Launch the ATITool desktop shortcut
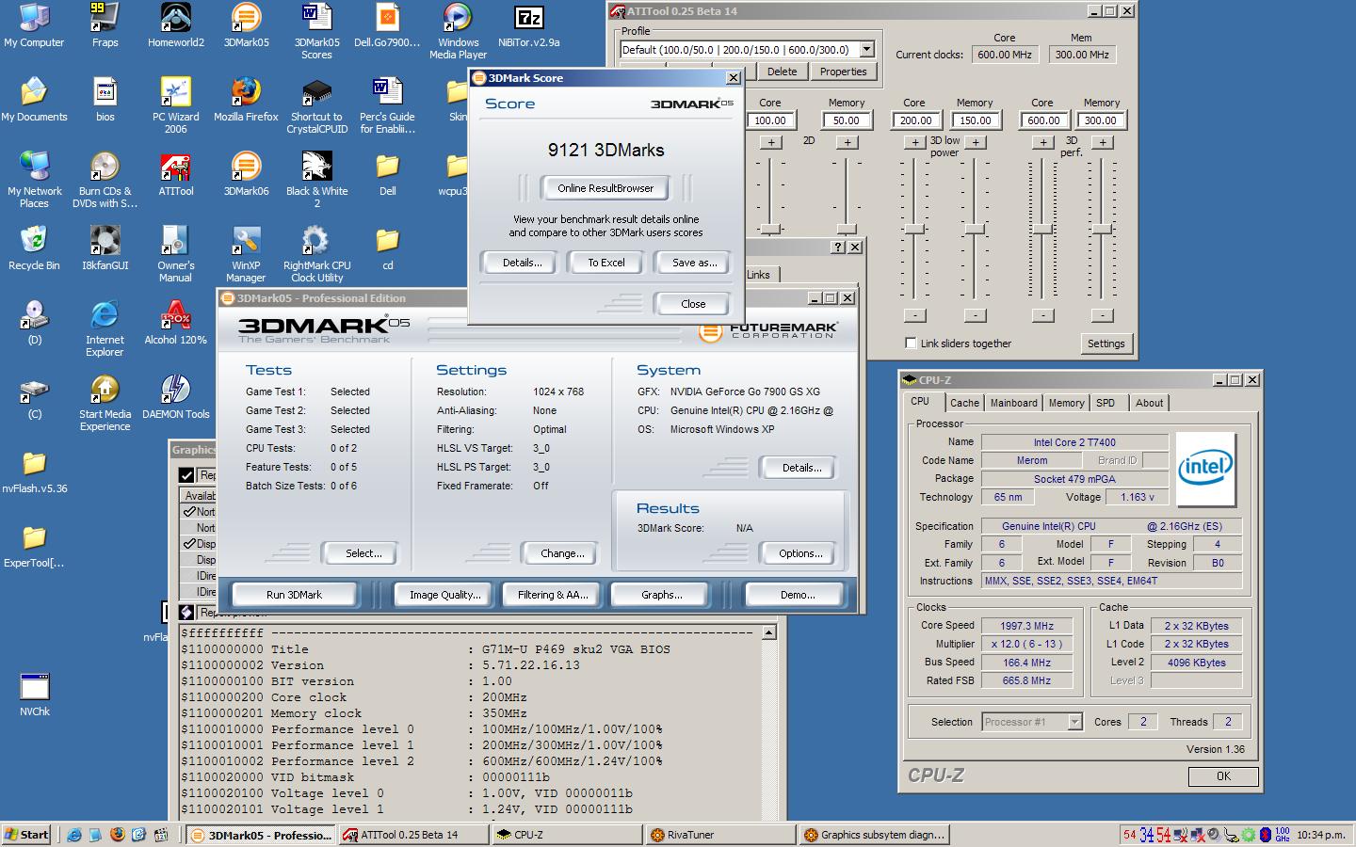This screenshot has height=847, width=1356. pos(175,173)
